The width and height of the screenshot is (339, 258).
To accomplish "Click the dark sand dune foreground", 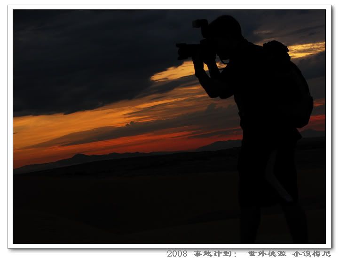I will [x=118, y=206].
